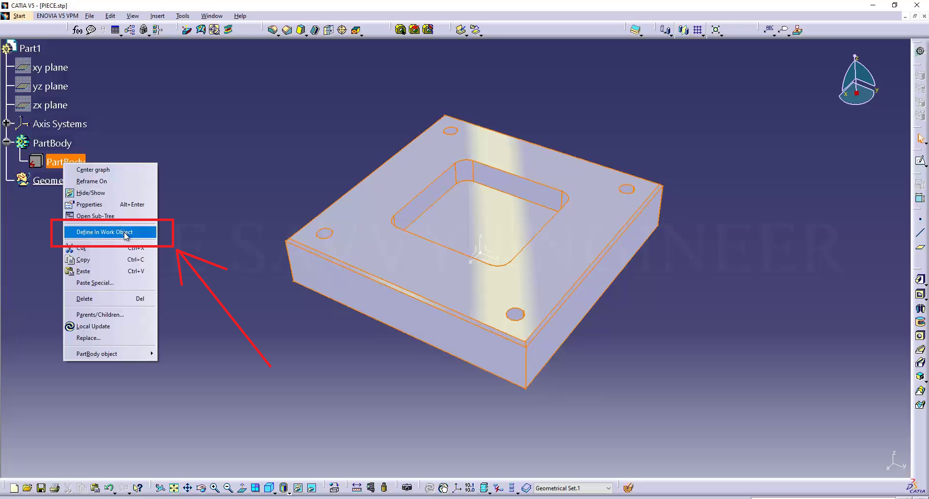Viewport: 929px width, 499px height.
Task: Choose Define In Work Object
Action: (x=105, y=232)
